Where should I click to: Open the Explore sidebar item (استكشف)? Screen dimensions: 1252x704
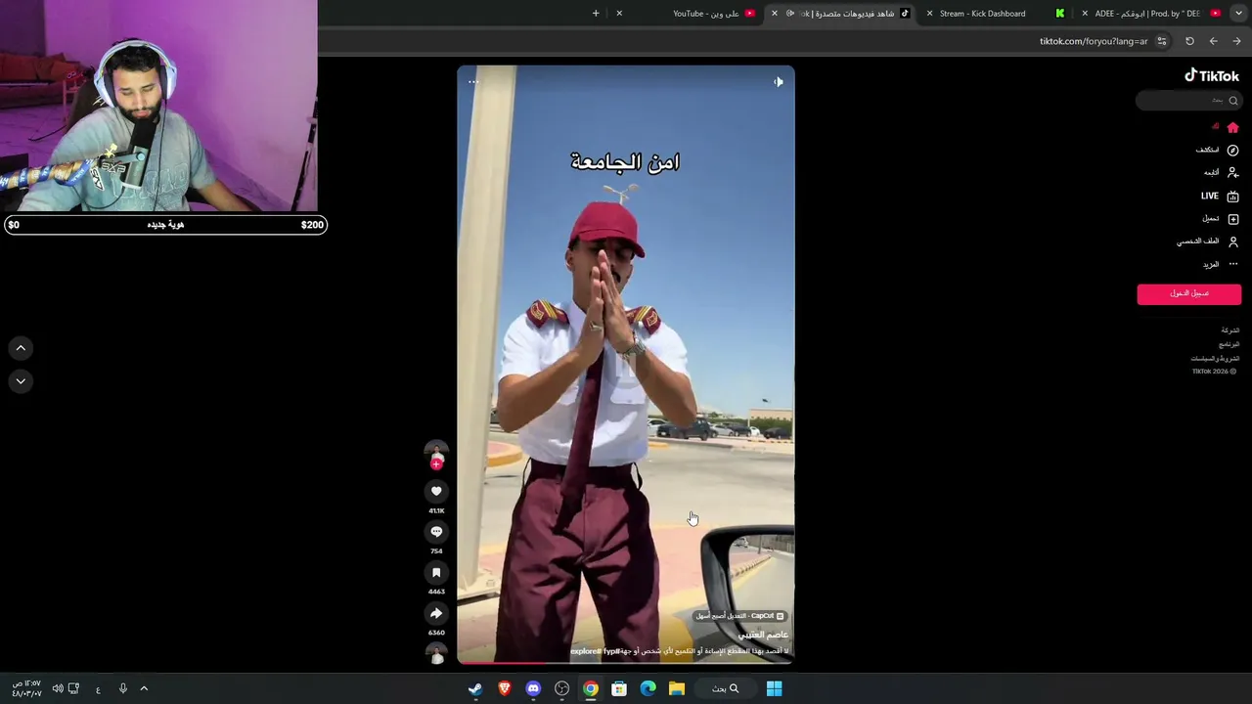point(1217,151)
